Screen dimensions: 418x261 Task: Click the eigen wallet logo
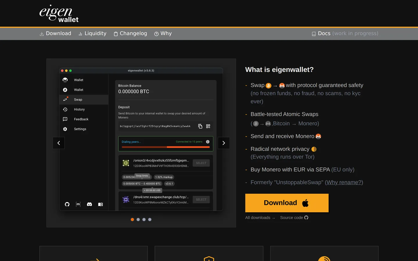point(59,13)
